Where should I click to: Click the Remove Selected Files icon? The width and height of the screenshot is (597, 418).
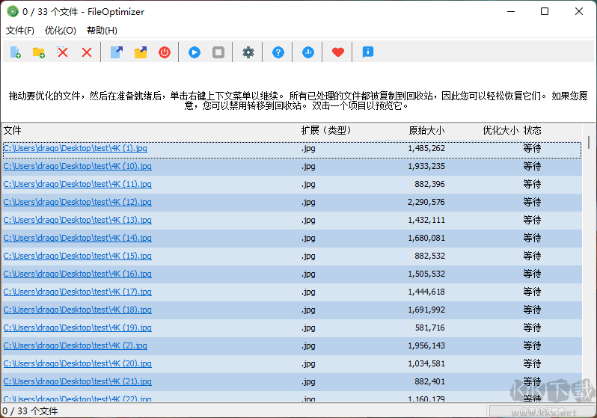(x=63, y=52)
